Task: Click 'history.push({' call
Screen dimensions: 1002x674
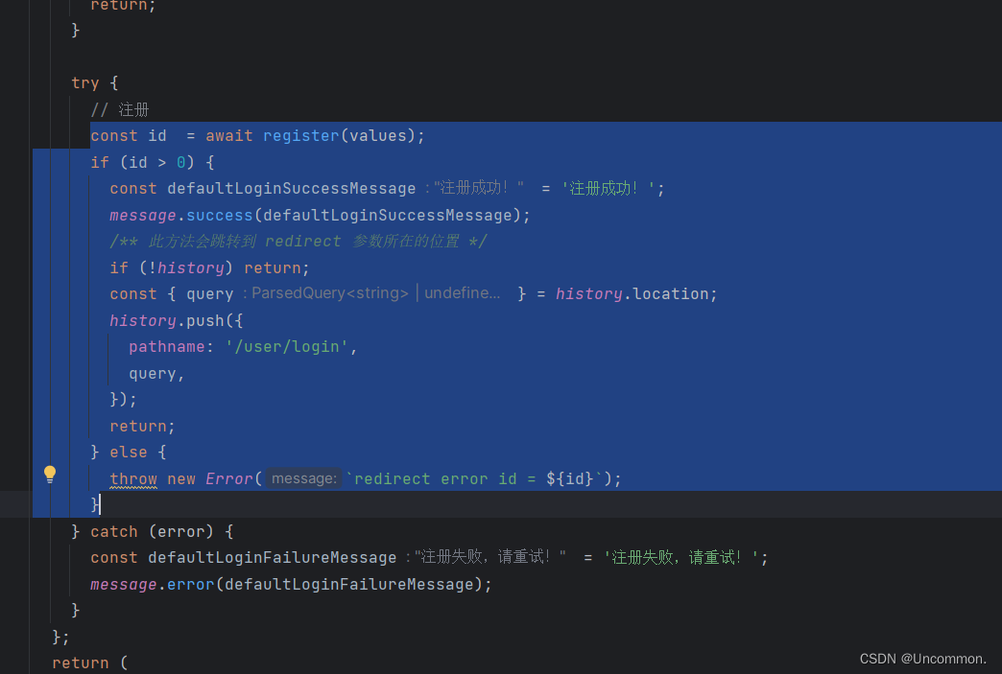Action: (177, 321)
